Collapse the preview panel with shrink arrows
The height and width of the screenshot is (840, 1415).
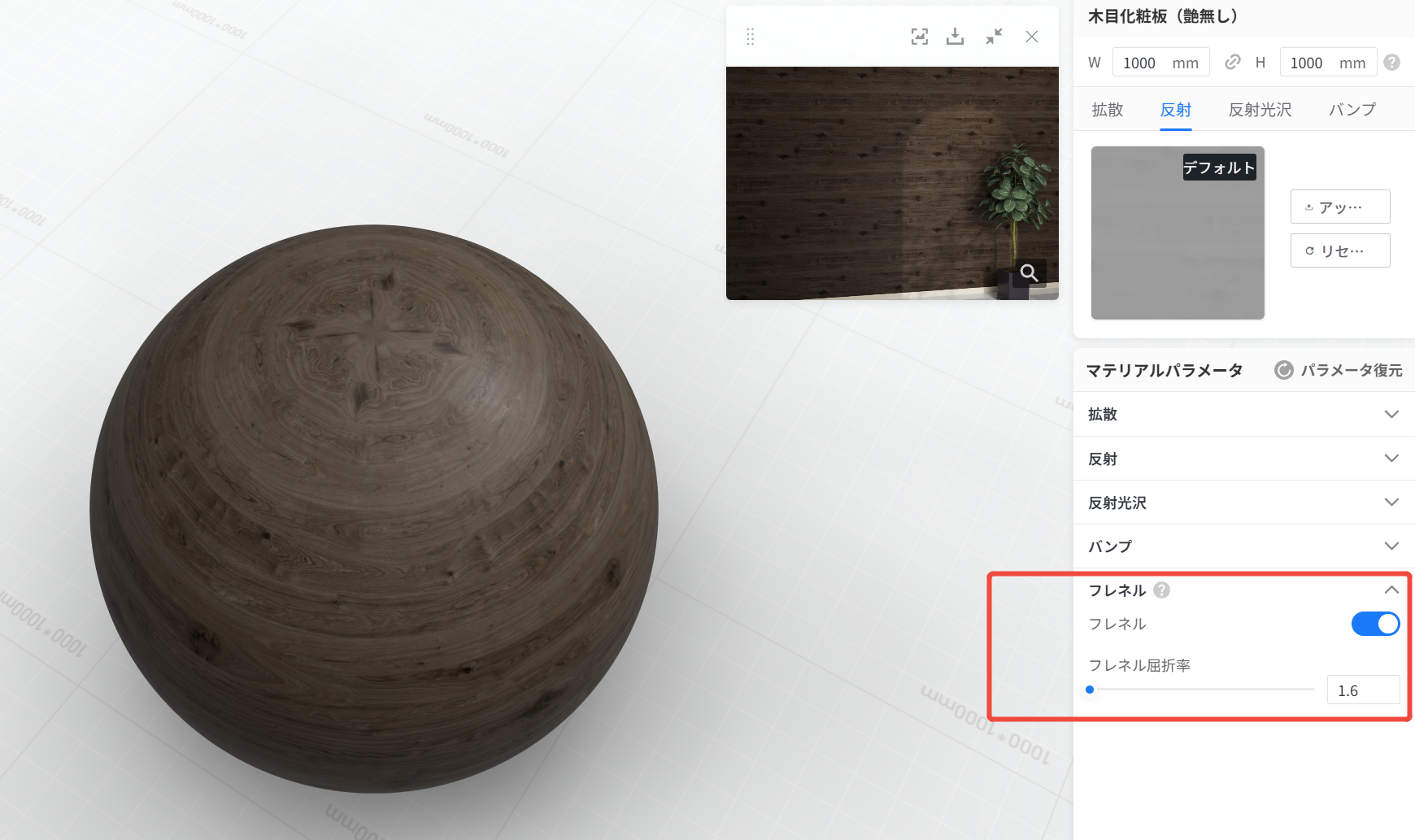pos(994,37)
